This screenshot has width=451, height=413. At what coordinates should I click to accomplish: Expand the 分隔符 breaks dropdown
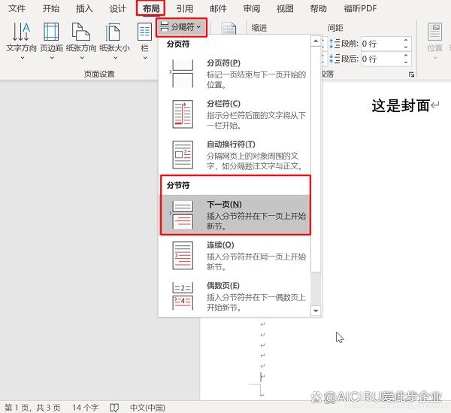[x=181, y=27]
